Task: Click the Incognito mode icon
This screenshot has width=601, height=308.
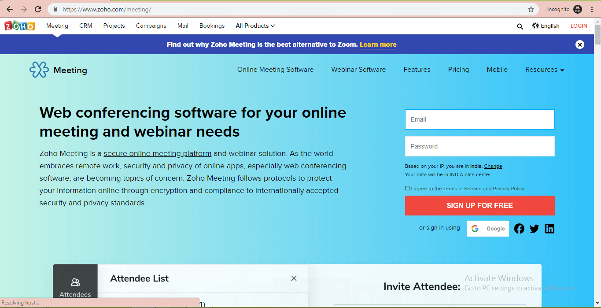Action: coord(578,9)
